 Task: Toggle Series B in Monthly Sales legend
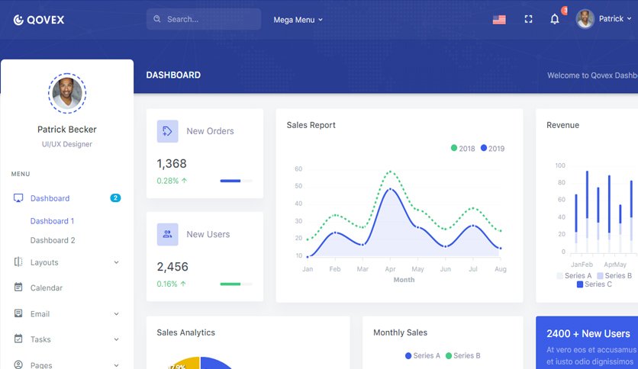pos(463,355)
